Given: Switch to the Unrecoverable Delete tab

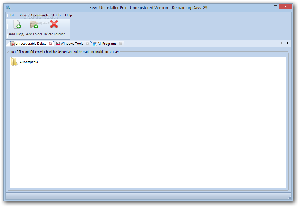Looking at the screenshot, I should tap(31, 44).
